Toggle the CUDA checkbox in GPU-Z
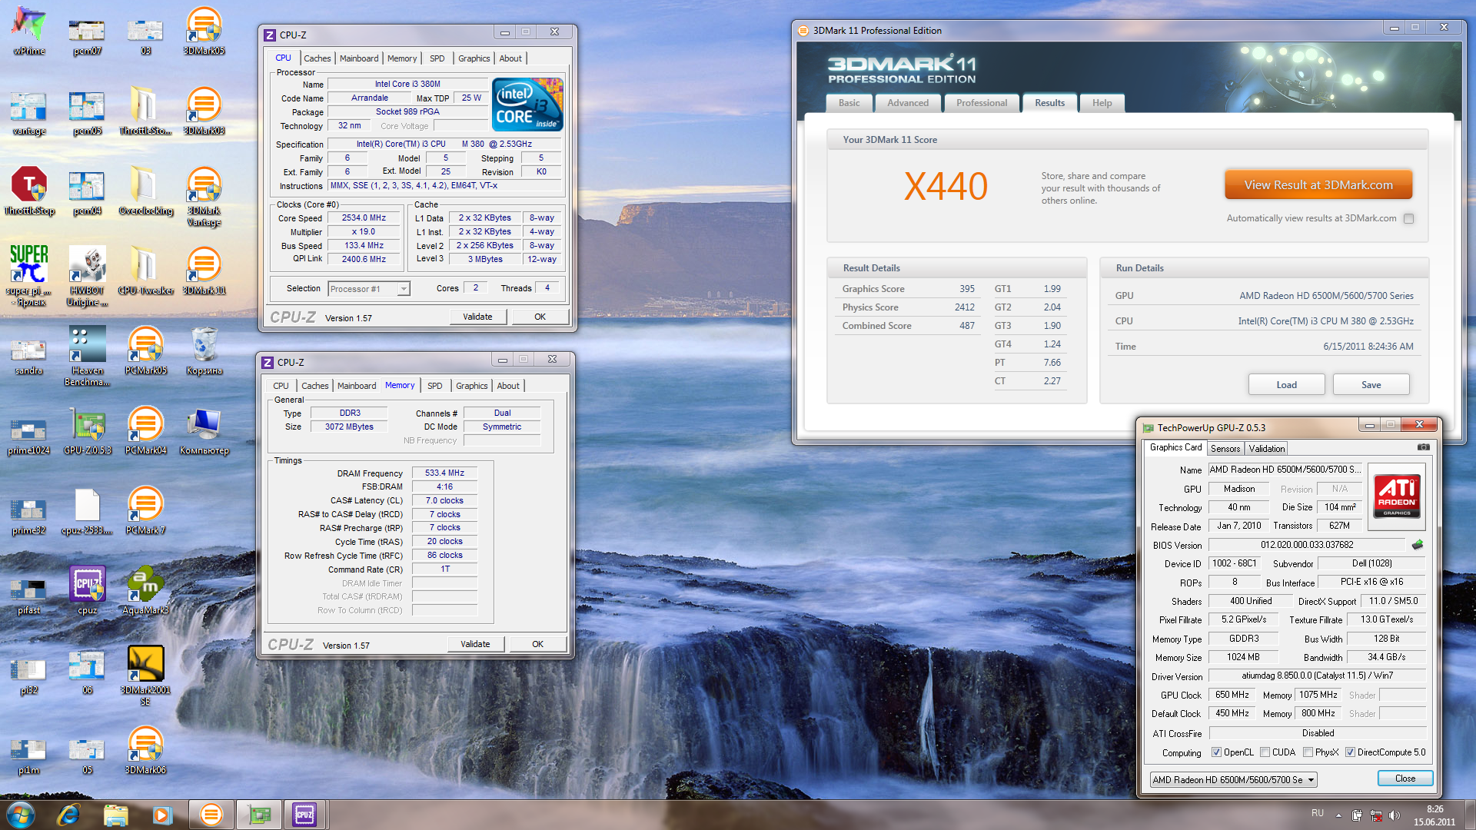The width and height of the screenshot is (1476, 830). pyautogui.click(x=1265, y=752)
